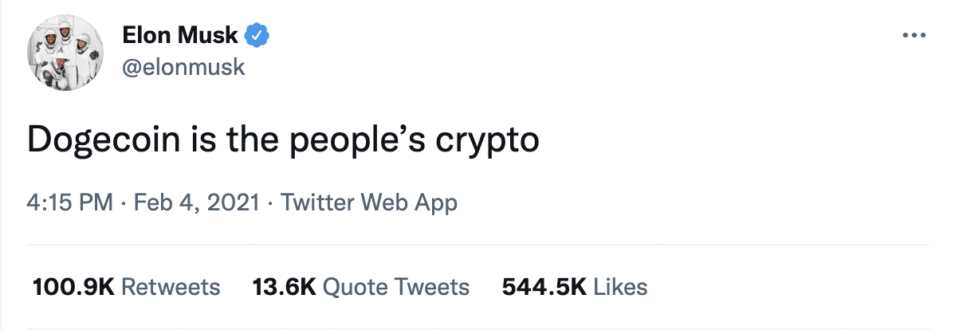Open the Retweets list label
The height and width of the screenshot is (330, 955).
click(171, 287)
